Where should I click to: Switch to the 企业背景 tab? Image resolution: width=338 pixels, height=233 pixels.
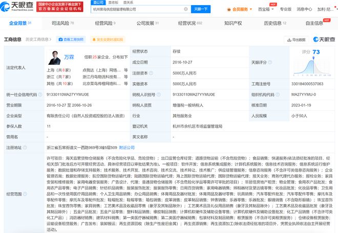pyautogui.click(x=20, y=23)
